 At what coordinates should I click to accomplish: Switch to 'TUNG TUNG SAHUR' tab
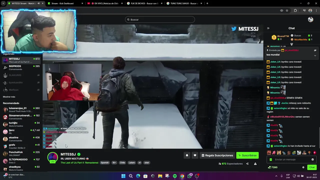[x=184, y=3]
